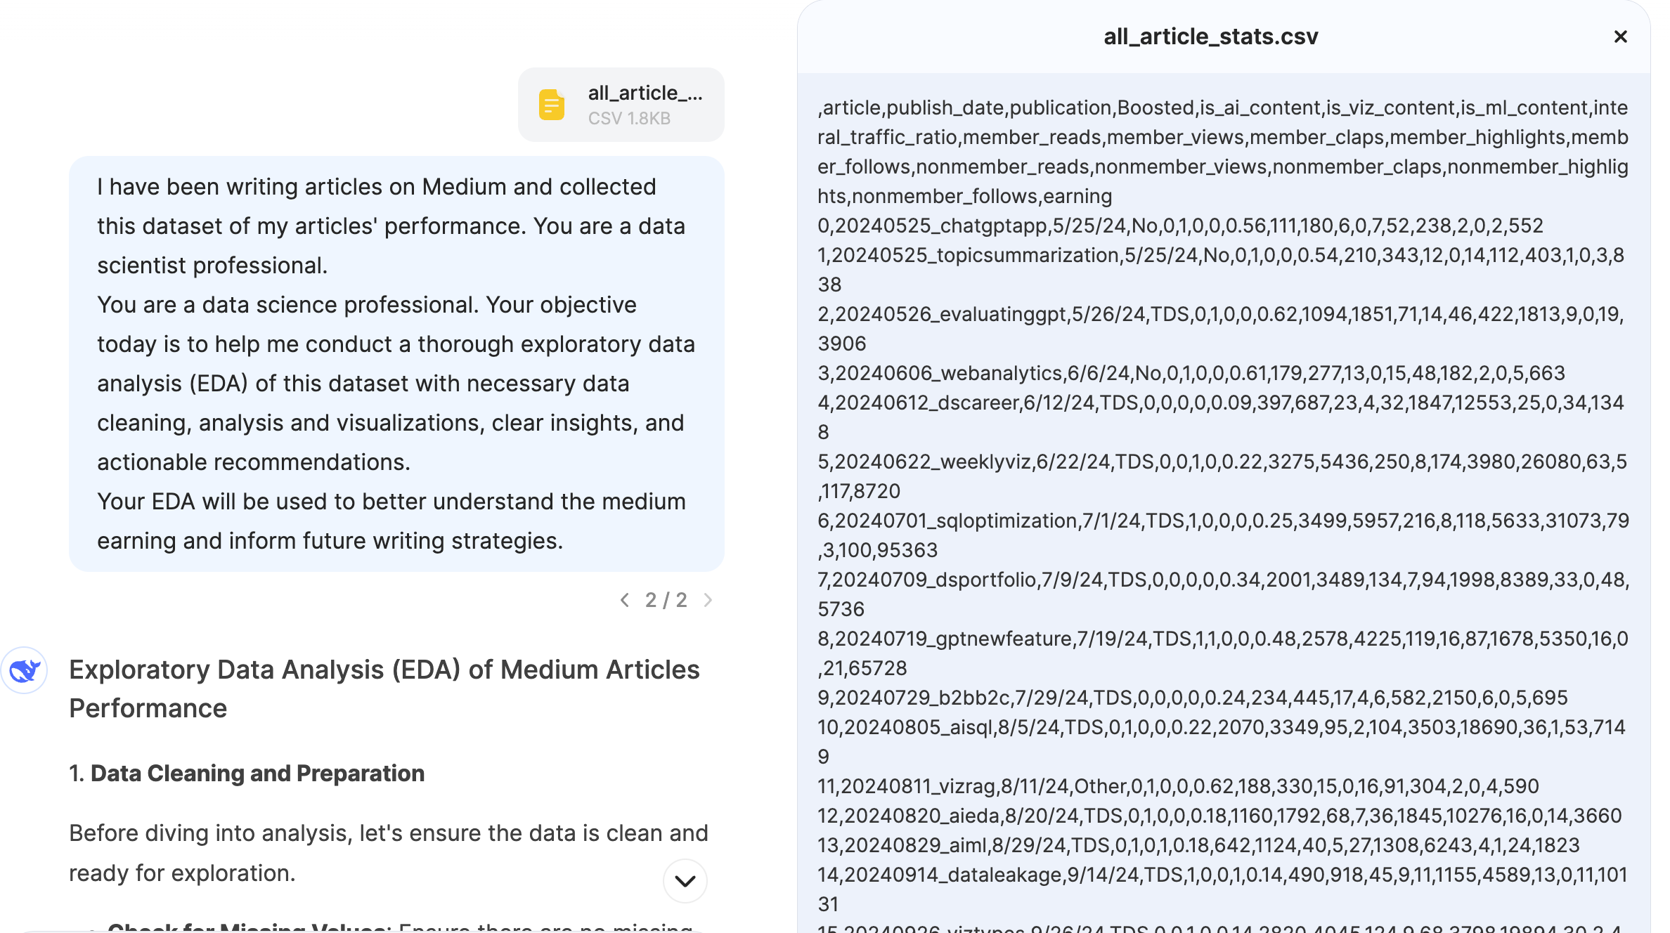Select the 20240525_chatgptapp row in the CSV
Image resolution: width=1670 pixels, height=933 pixels.
coord(1180,226)
